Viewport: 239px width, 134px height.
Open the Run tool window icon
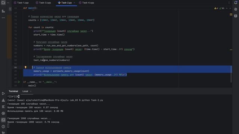tap(3, 93)
